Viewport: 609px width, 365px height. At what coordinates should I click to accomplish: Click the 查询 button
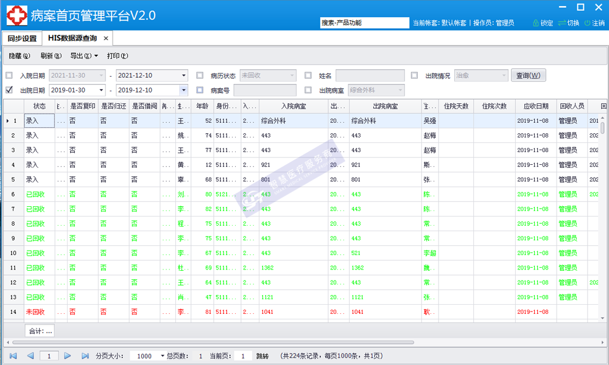[528, 75]
